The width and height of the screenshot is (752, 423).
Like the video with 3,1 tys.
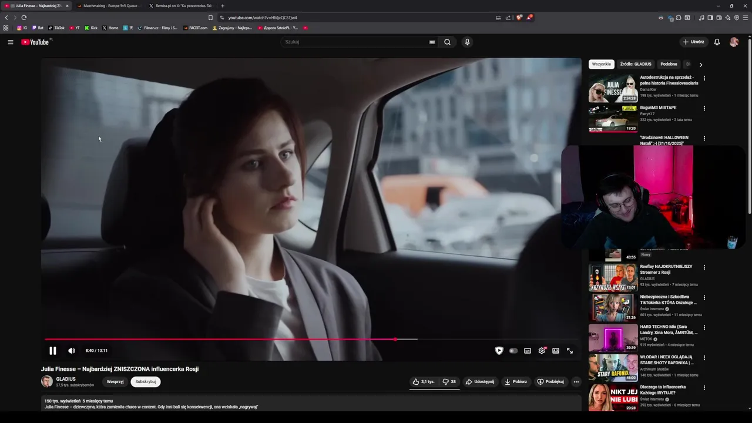424,382
